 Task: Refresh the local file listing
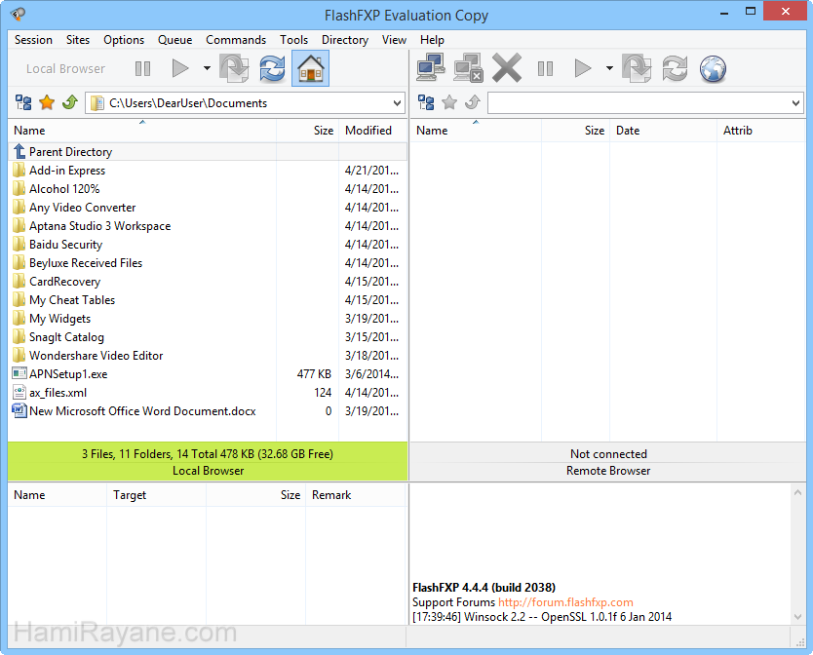point(272,68)
